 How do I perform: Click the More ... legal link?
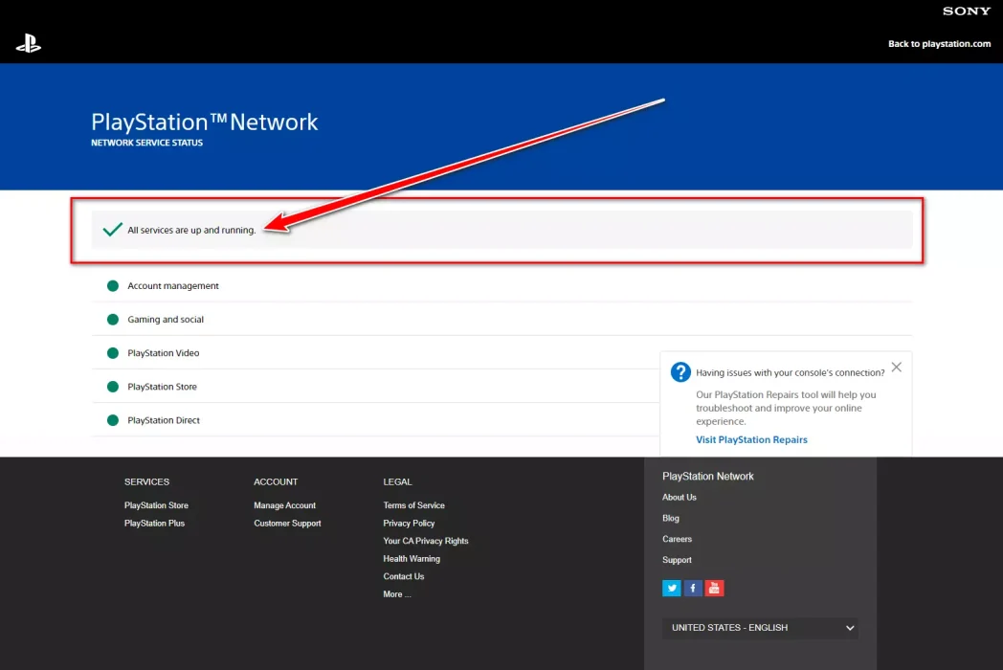[396, 593]
